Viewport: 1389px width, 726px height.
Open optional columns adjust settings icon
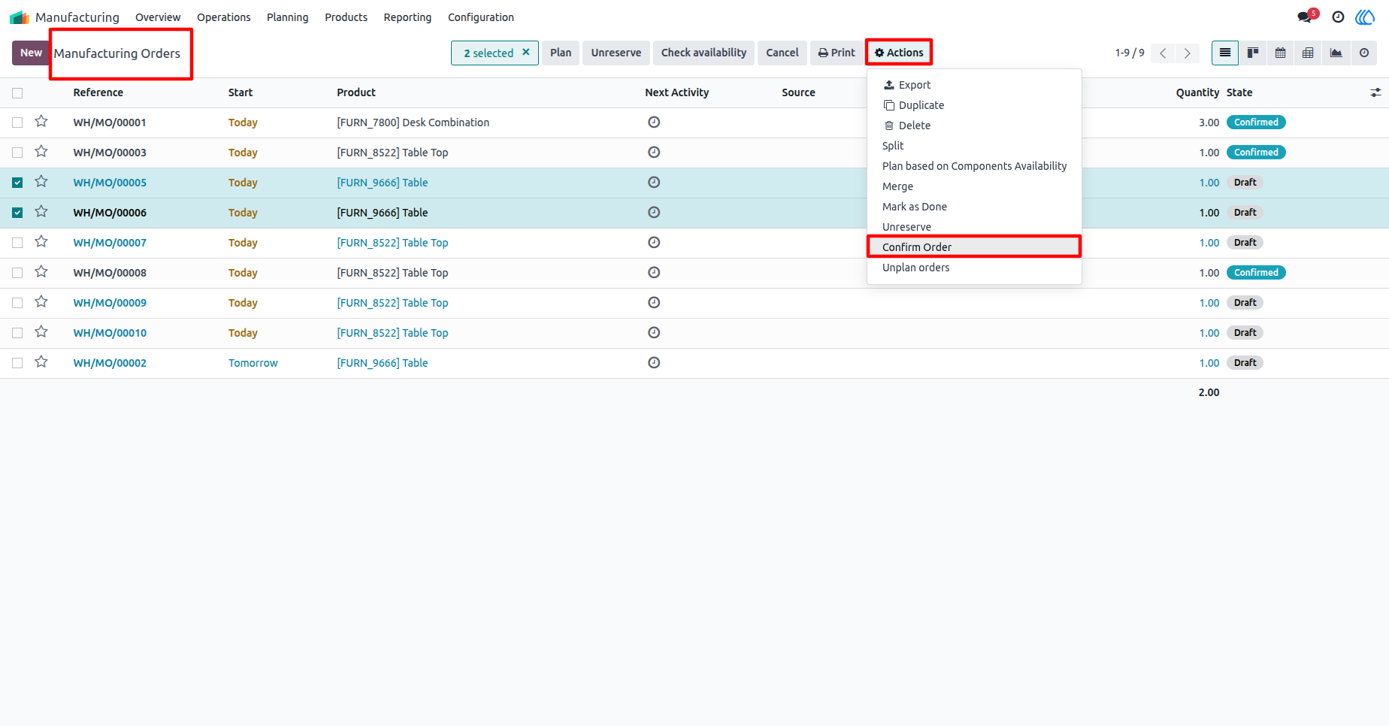tap(1375, 92)
